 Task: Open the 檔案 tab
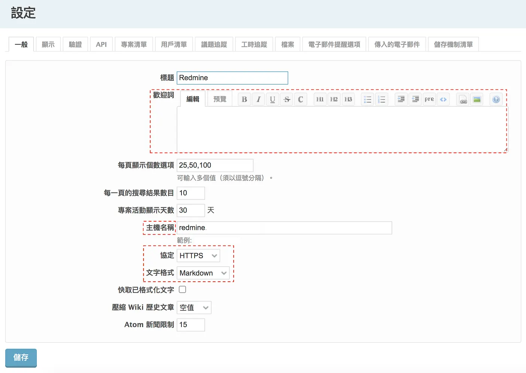tap(288, 44)
